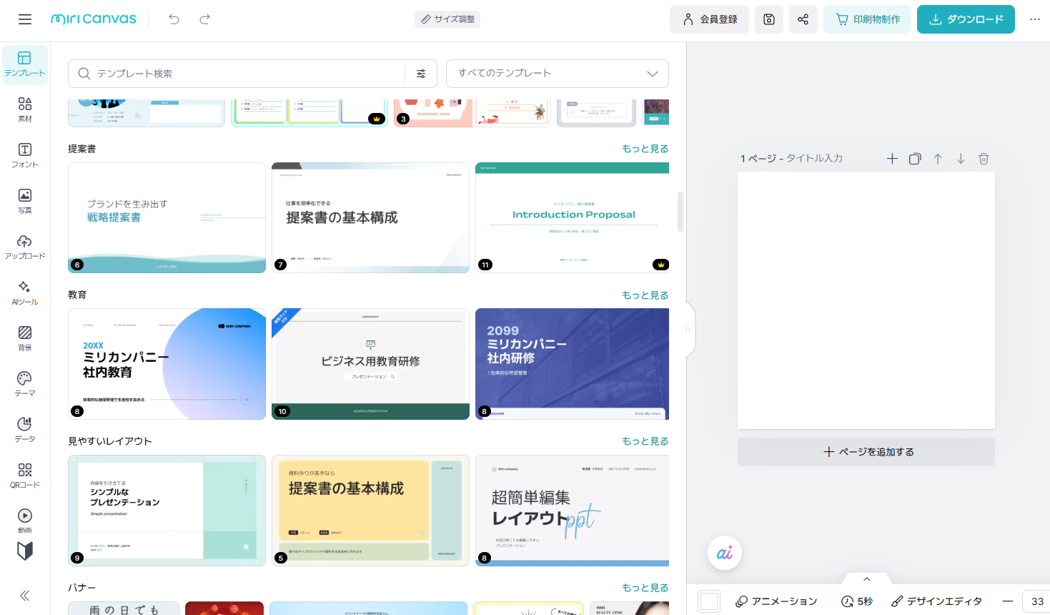1050x615 pixels.
Task: Collapse the sidebar with double chevron
Action: 25,596
